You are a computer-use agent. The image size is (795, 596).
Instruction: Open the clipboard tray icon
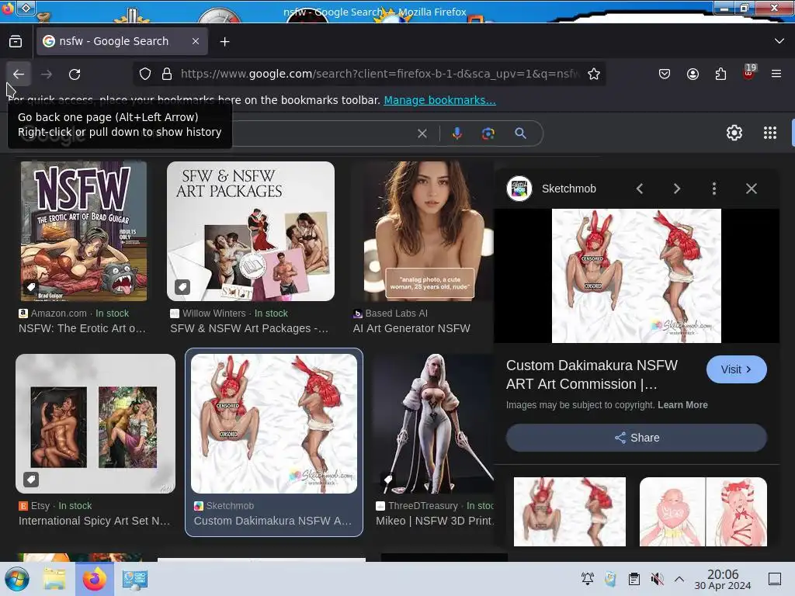coord(634,579)
